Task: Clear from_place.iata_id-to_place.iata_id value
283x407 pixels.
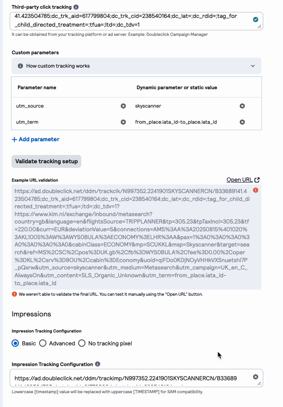Action: [x=242, y=122]
